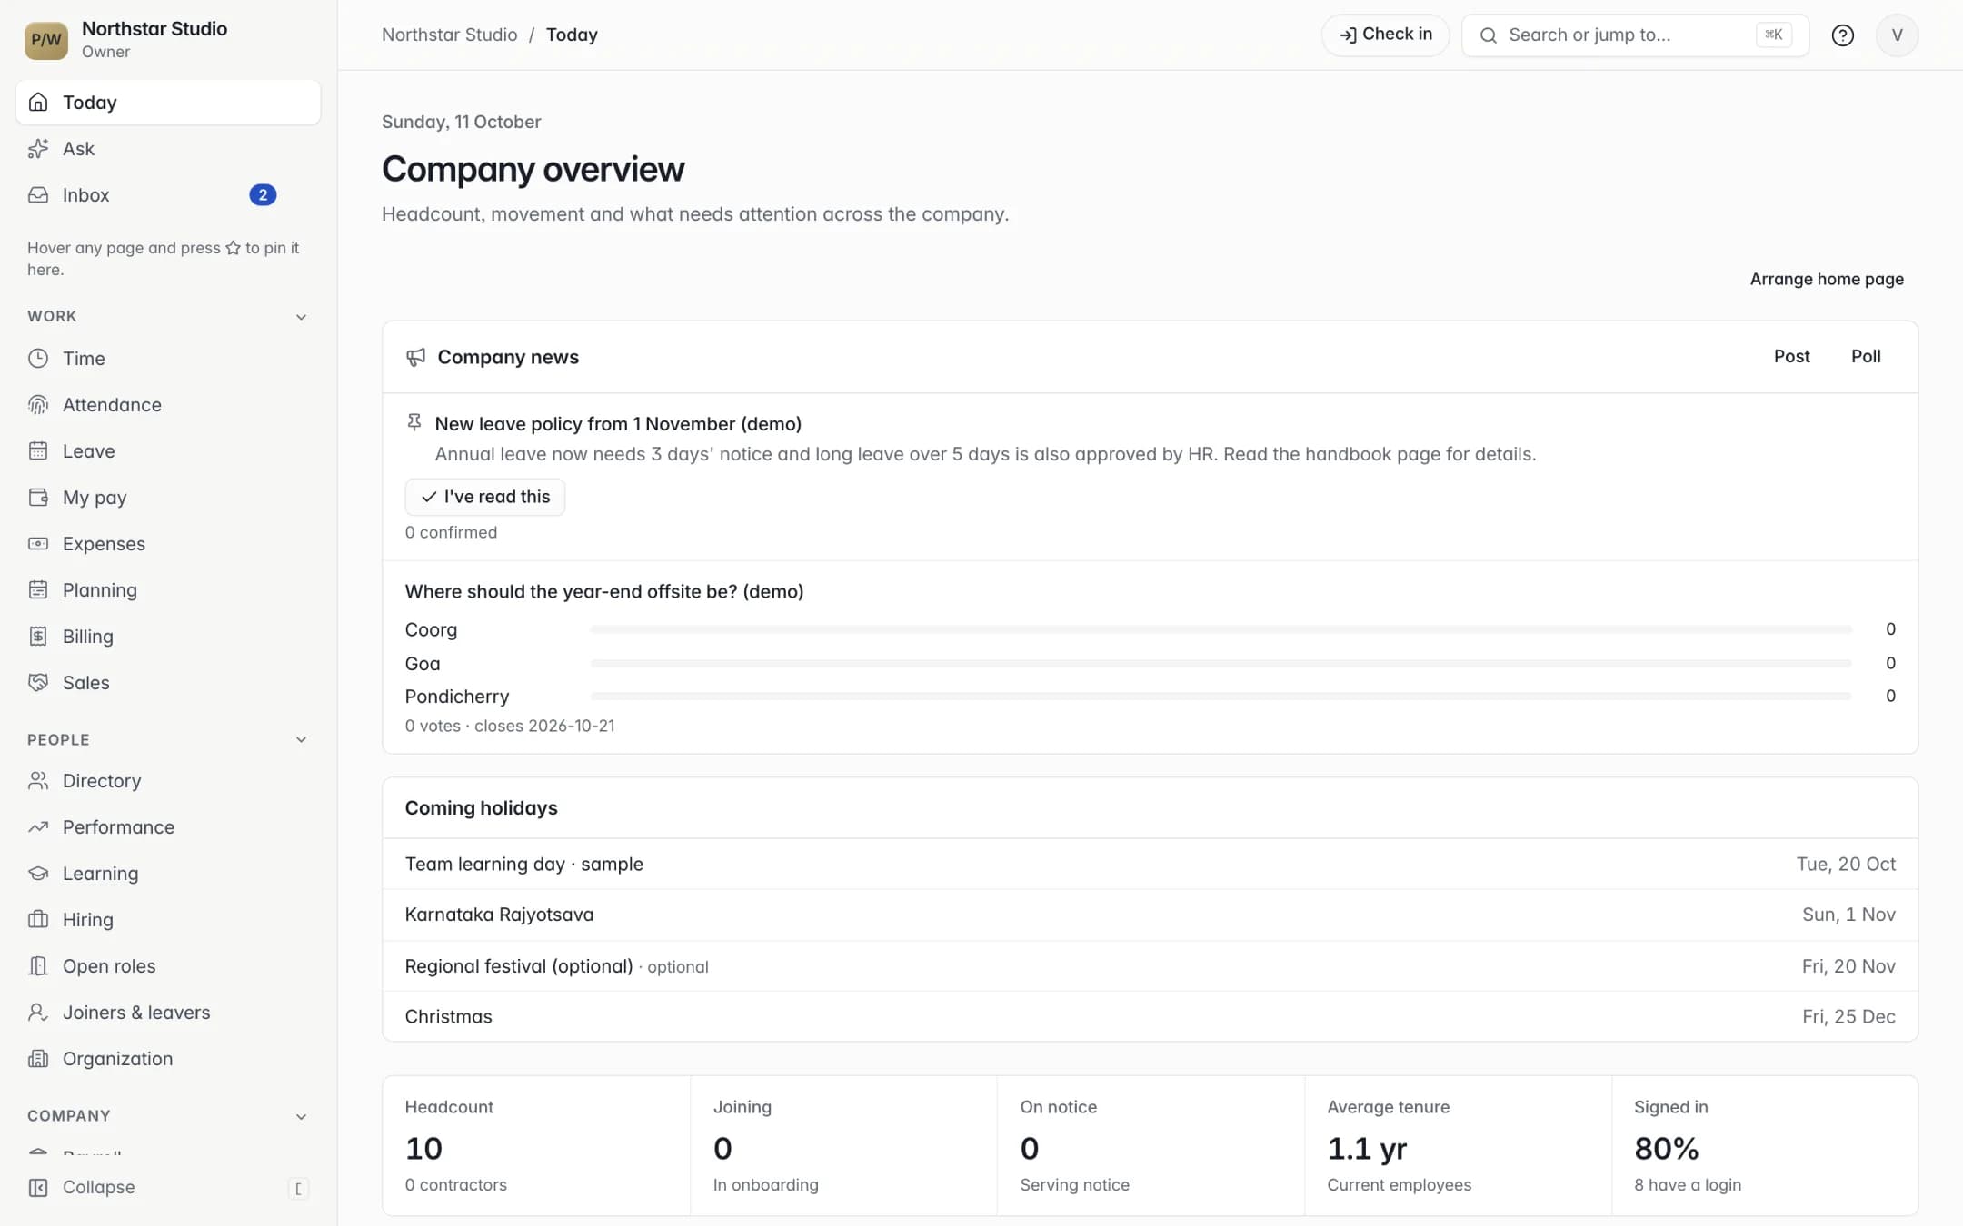Click the Company news megaphone icon
Viewport: 1963px width, 1226px height.
(415, 357)
